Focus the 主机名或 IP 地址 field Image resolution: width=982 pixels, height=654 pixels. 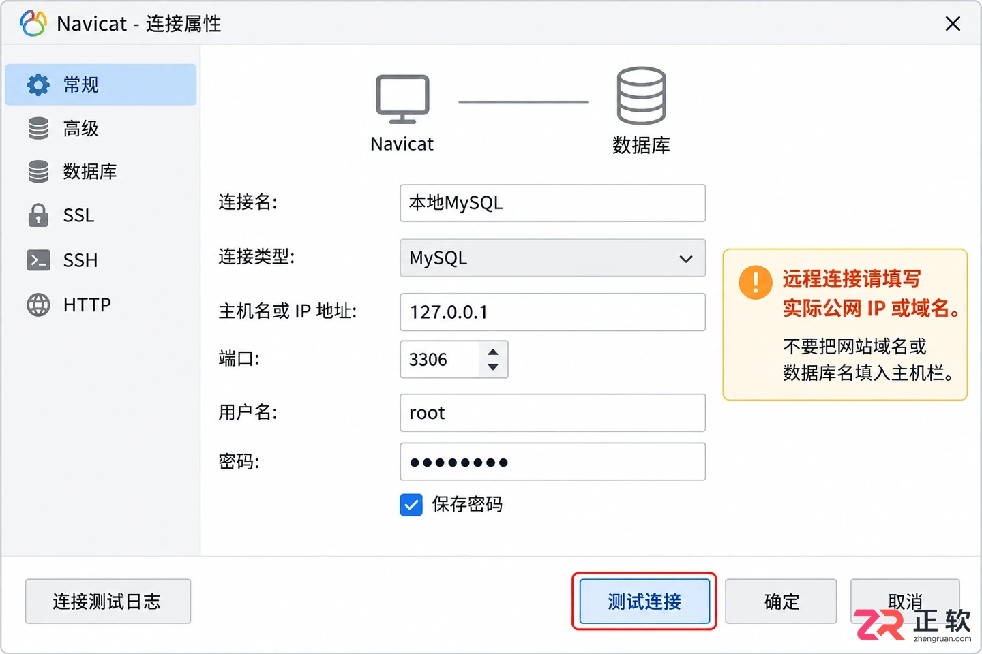[x=552, y=312]
